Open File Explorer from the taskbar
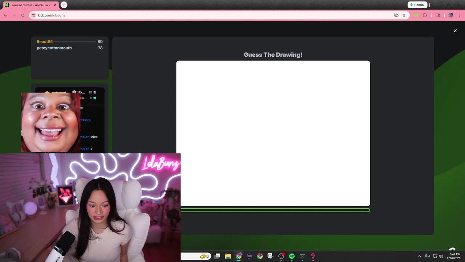465x262 pixels. pos(228,256)
